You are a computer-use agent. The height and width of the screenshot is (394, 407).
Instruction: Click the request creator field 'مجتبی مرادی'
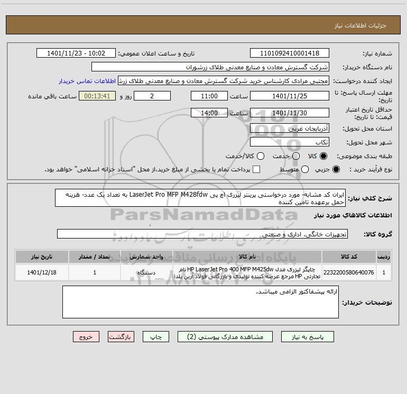point(224,80)
